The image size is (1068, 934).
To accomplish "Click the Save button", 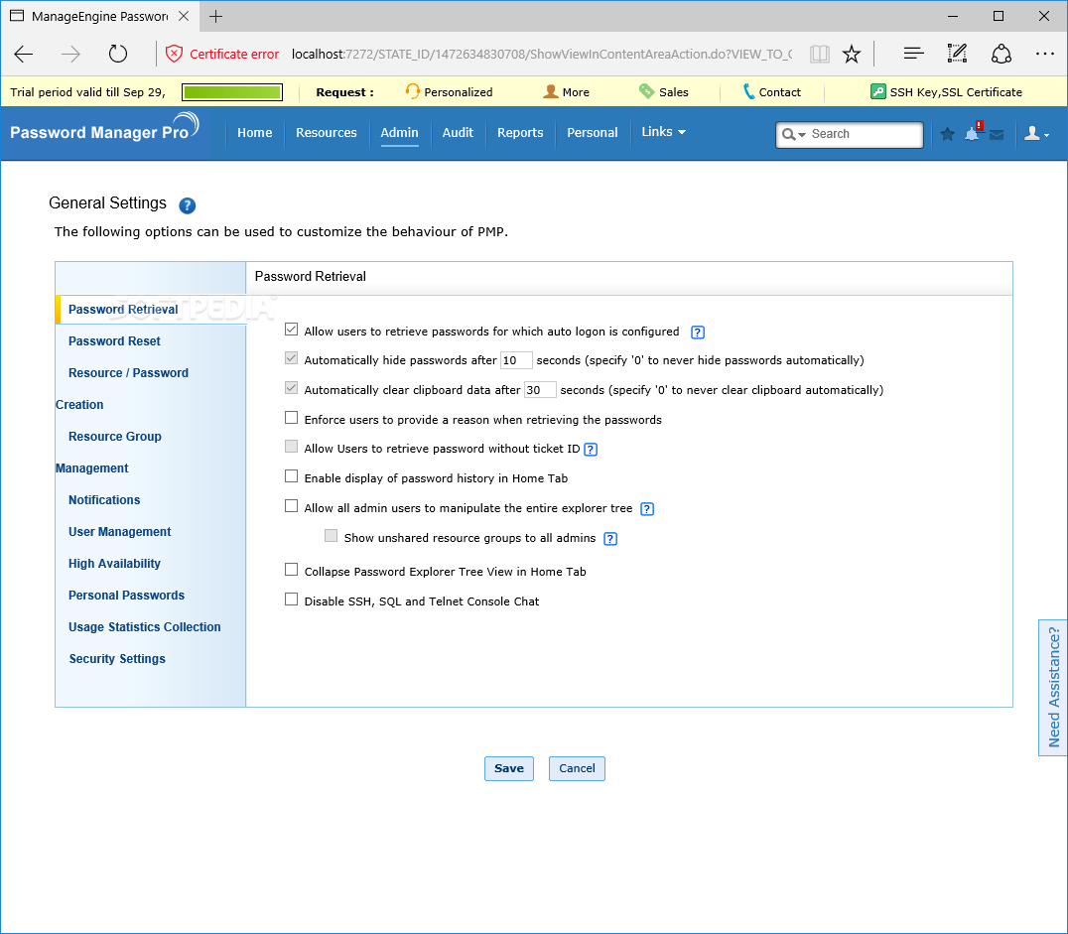I will [509, 768].
